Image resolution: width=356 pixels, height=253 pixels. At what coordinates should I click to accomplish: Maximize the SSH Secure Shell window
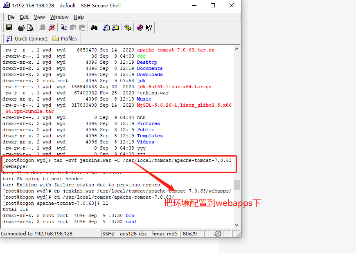tap(213, 5)
